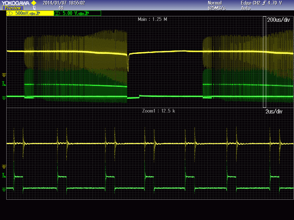This screenshot has width=294, height=220.
Task: Click the Auto trigger mode label
Action: click(246, 8)
